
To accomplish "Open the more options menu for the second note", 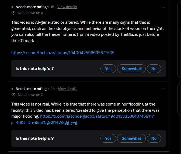I will [163, 89].
